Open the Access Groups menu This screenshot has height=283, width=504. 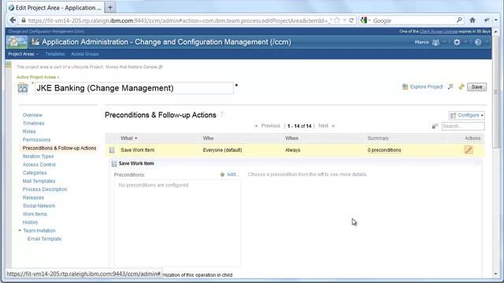85,54
